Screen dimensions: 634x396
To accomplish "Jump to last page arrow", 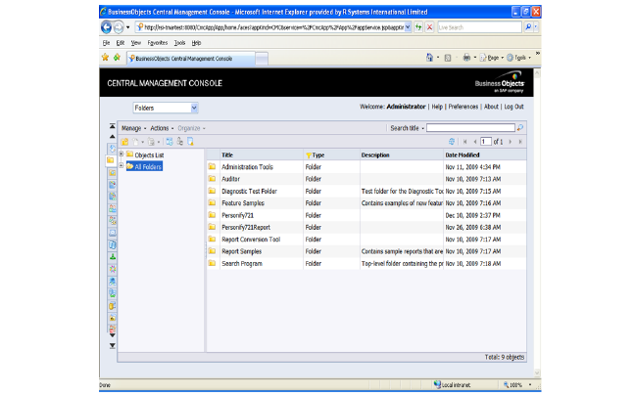I will pyautogui.click(x=520, y=142).
